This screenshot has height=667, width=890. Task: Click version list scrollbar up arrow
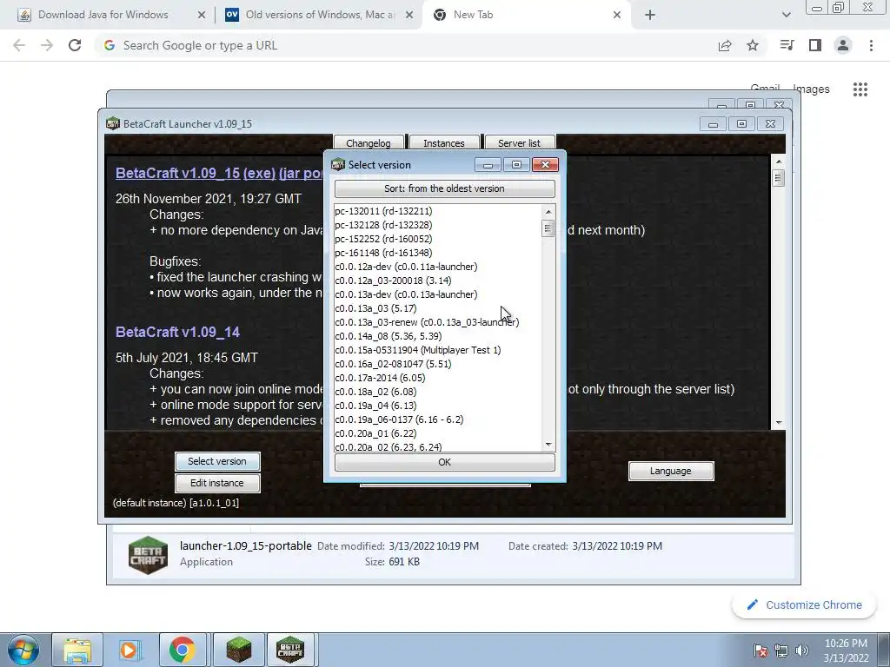(x=548, y=212)
